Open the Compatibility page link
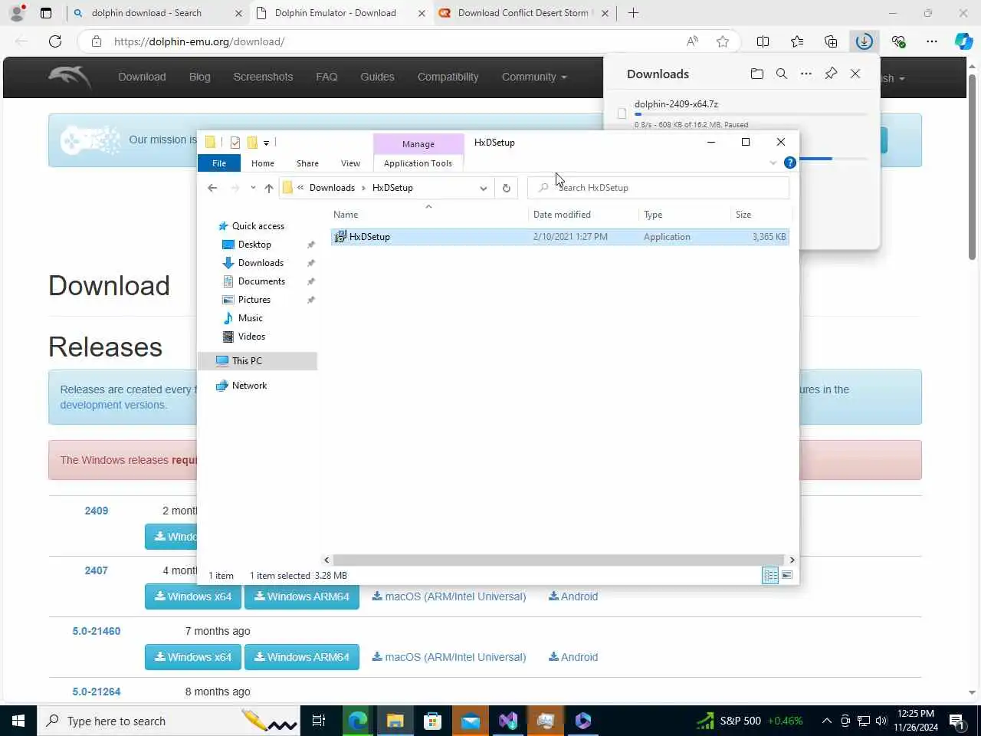Viewport: 981px width, 736px height. point(448,77)
